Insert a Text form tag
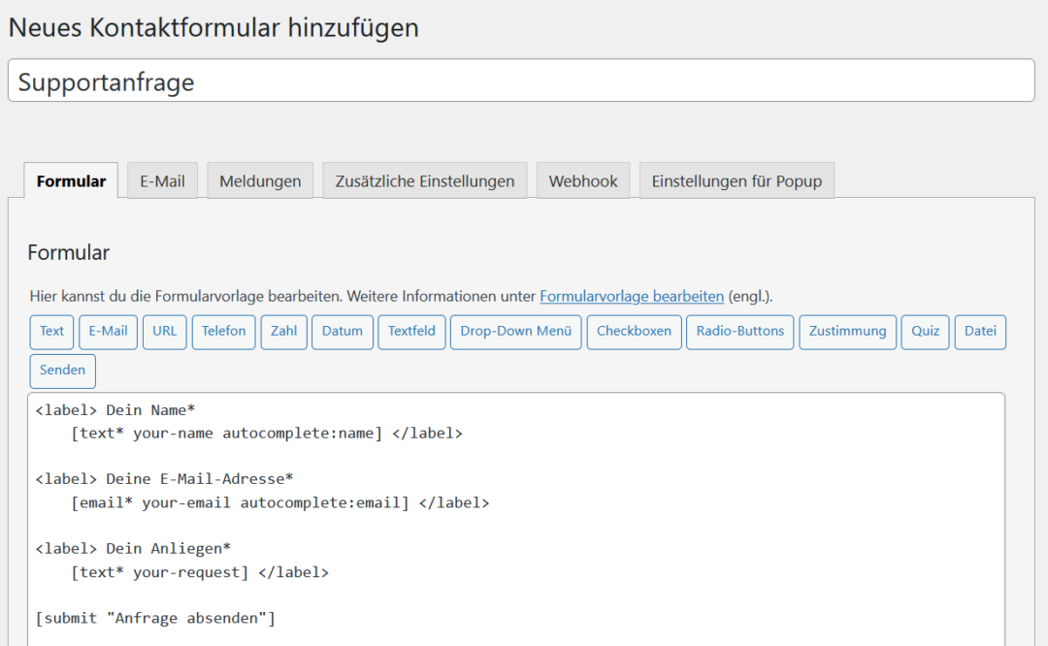 pyautogui.click(x=50, y=332)
